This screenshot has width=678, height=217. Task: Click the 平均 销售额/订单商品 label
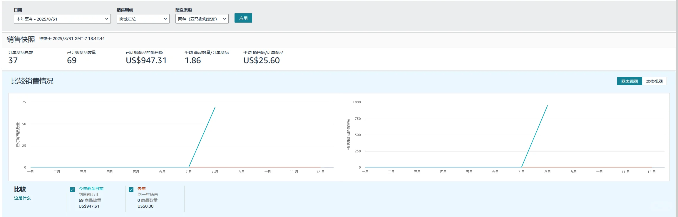pos(263,53)
